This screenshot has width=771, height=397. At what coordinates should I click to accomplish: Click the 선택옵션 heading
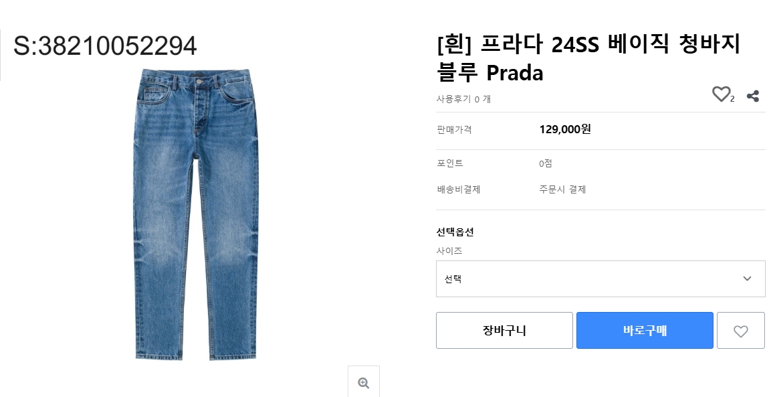455,232
